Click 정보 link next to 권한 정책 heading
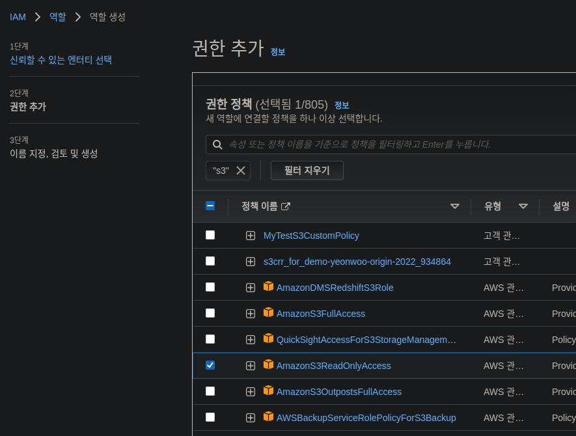 coord(342,105)
